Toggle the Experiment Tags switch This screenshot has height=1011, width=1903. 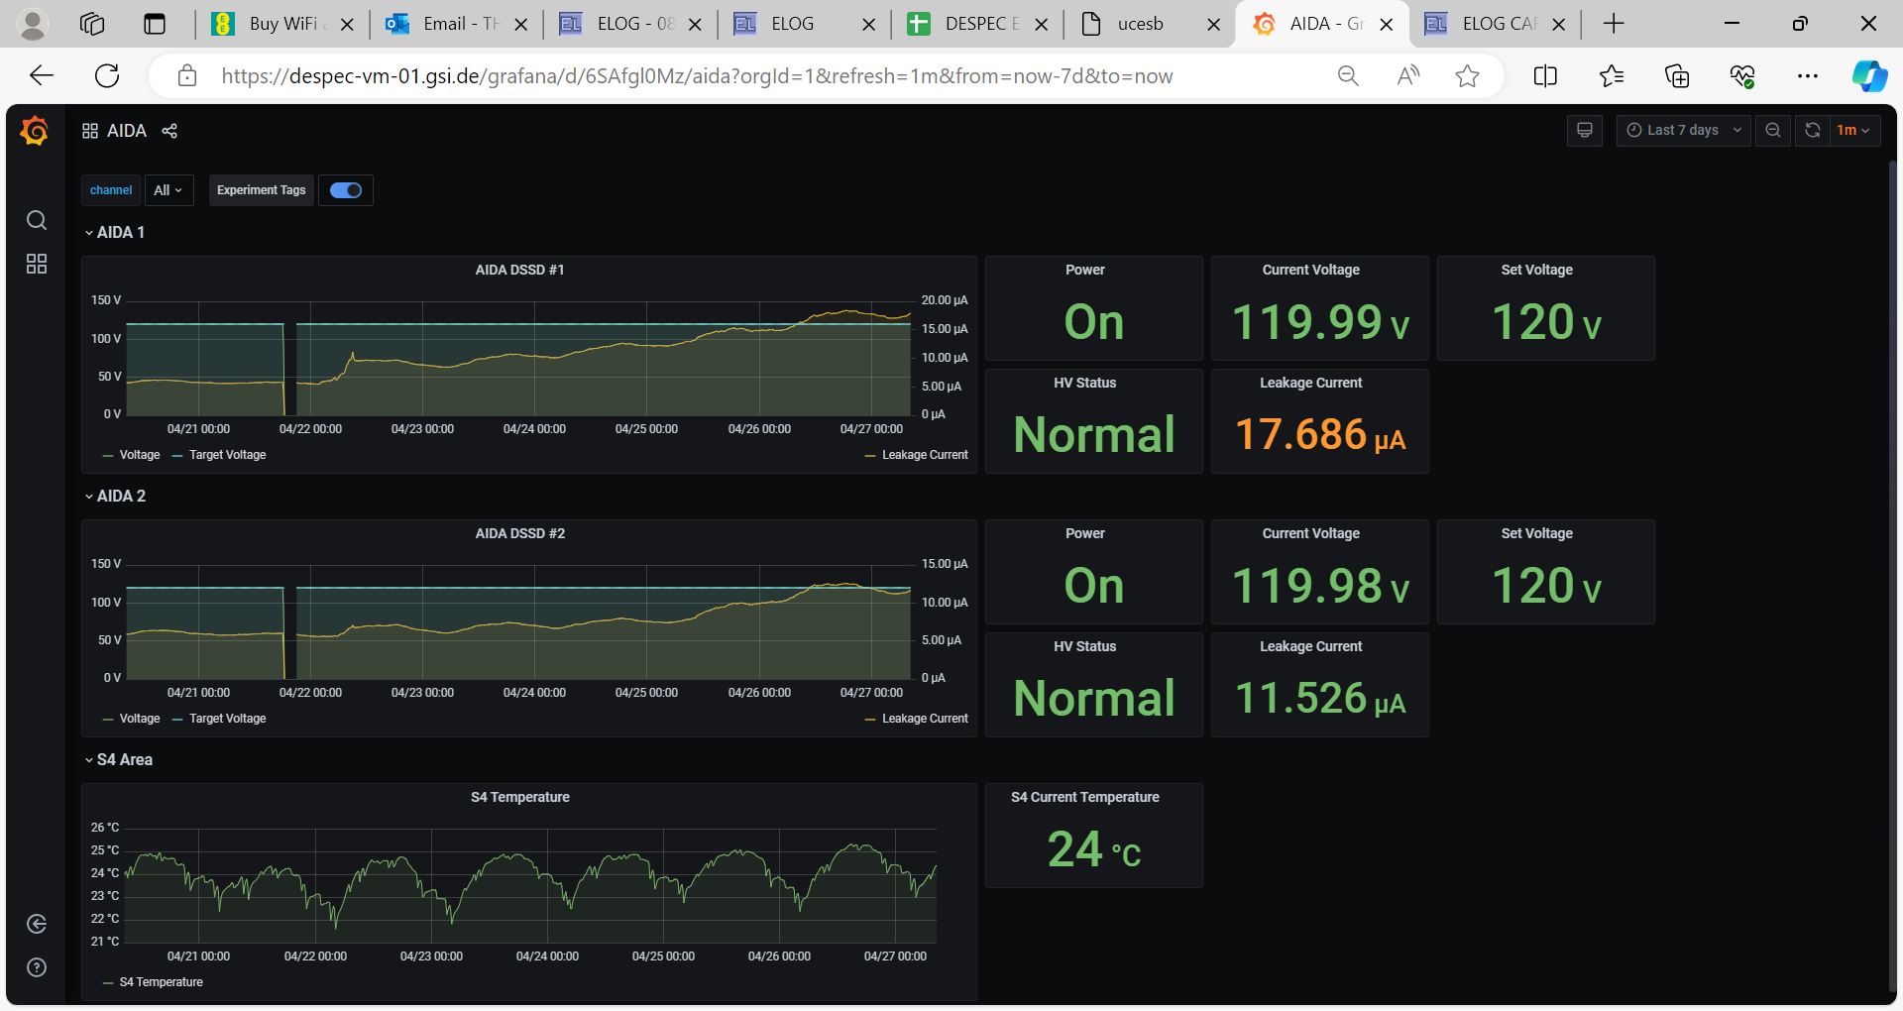pos(345,190)
